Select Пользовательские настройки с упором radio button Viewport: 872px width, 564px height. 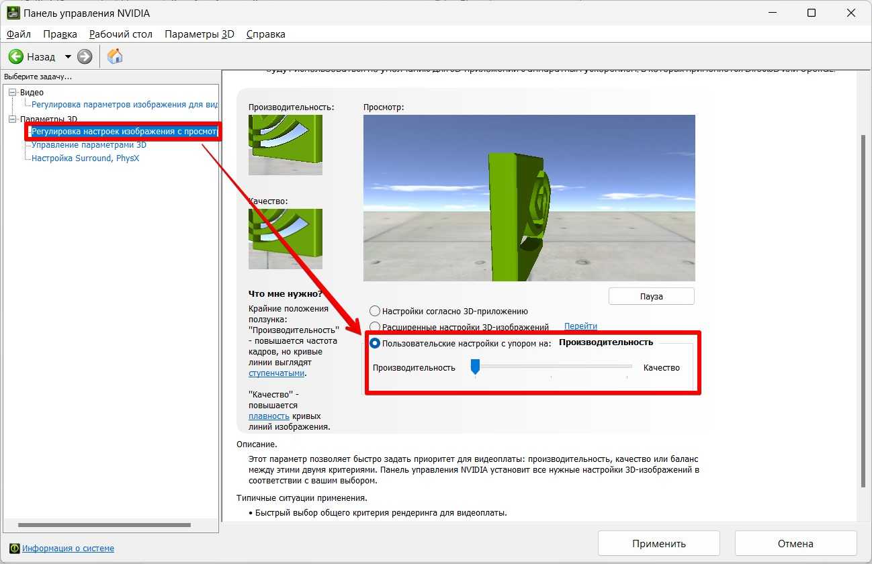tap(375, 343)
